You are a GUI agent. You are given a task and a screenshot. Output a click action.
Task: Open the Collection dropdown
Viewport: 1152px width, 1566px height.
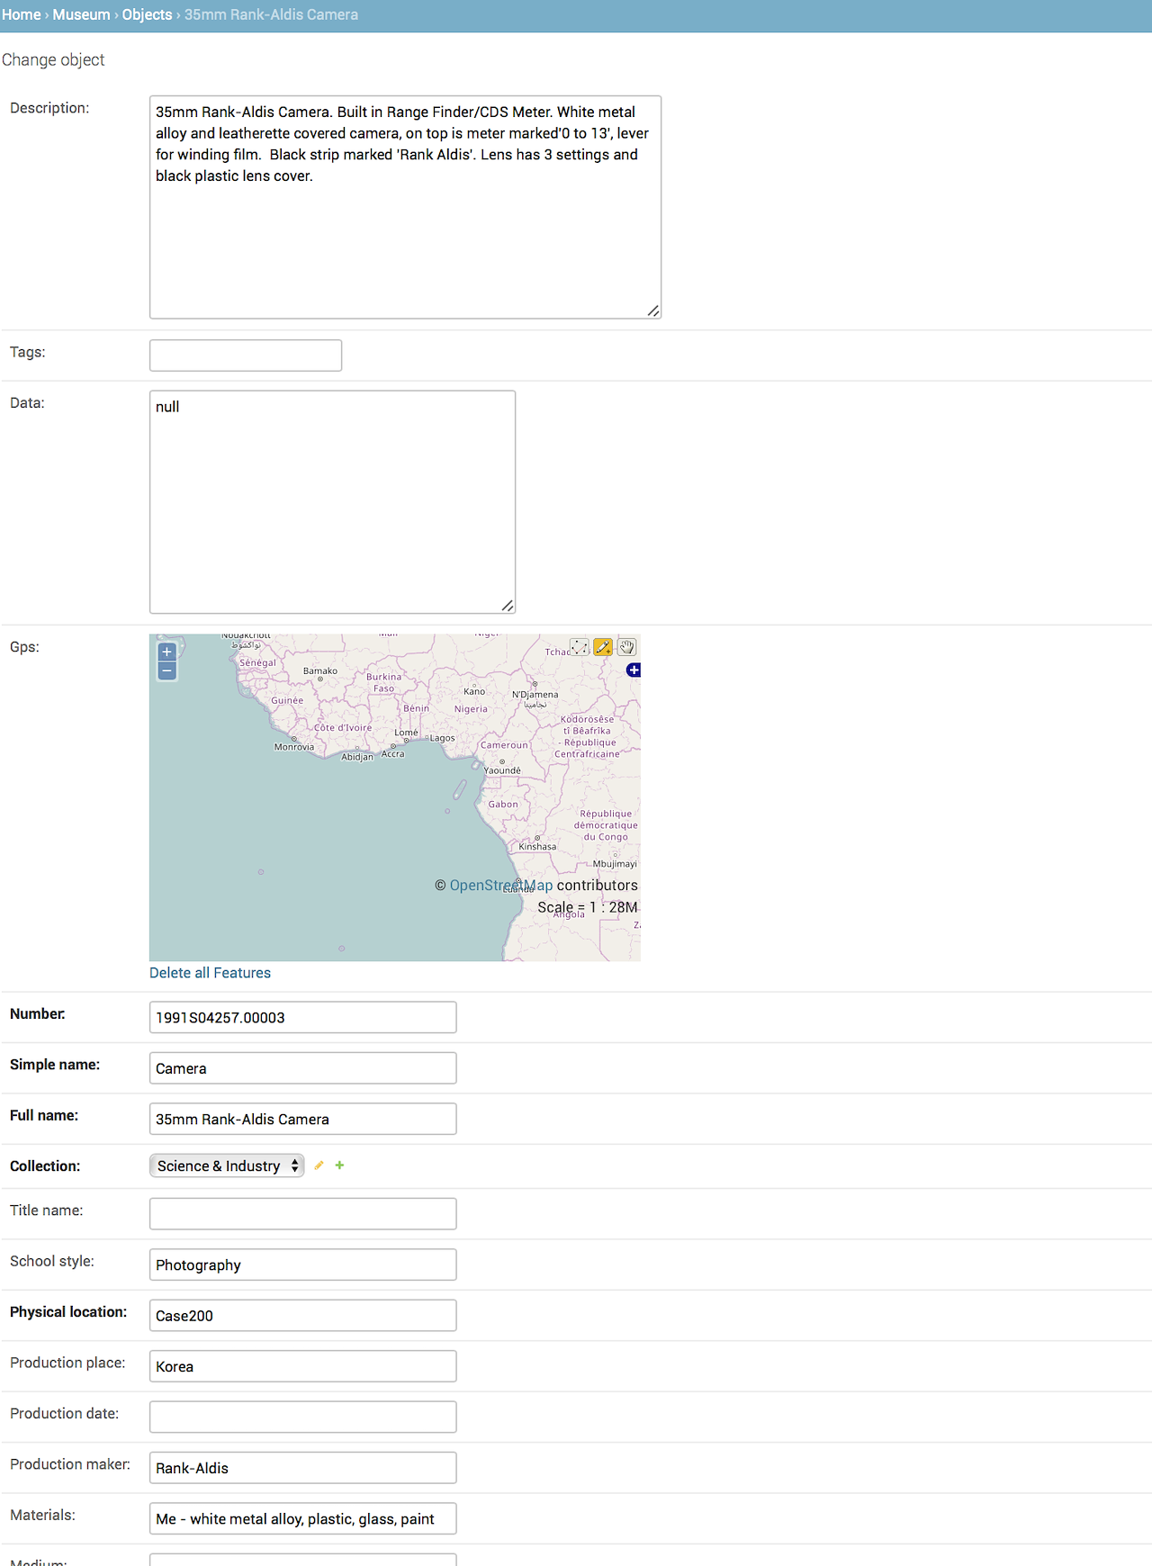click(x=226, y=1165)
